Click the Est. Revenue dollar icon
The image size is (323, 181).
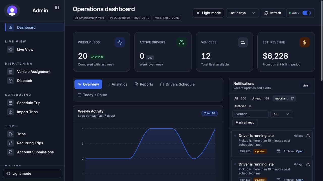click(x=305, y=42)
